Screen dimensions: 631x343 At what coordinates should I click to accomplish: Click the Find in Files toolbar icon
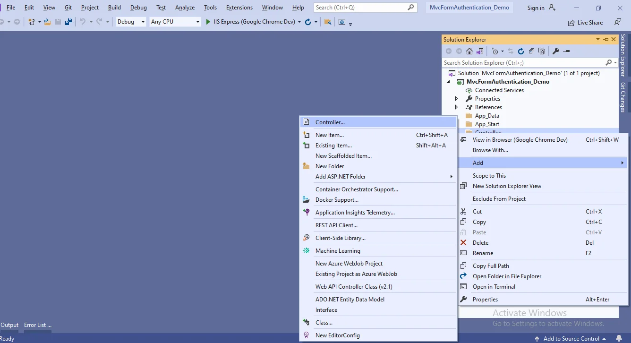[x=327, y=22]
